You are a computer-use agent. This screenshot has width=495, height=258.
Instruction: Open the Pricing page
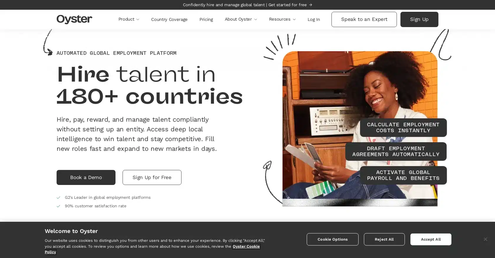(x=206, y=19)
